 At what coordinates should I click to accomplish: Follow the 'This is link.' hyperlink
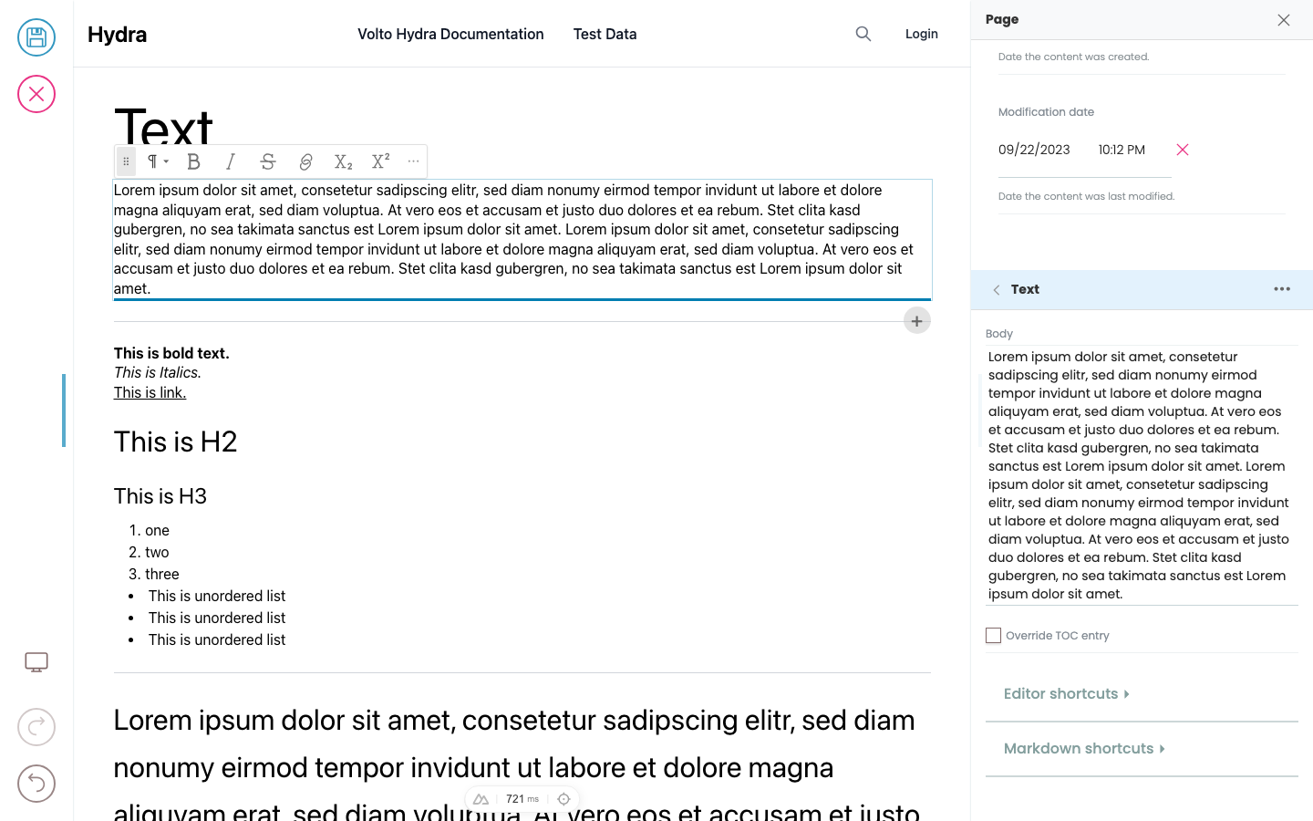coord(150,392)
